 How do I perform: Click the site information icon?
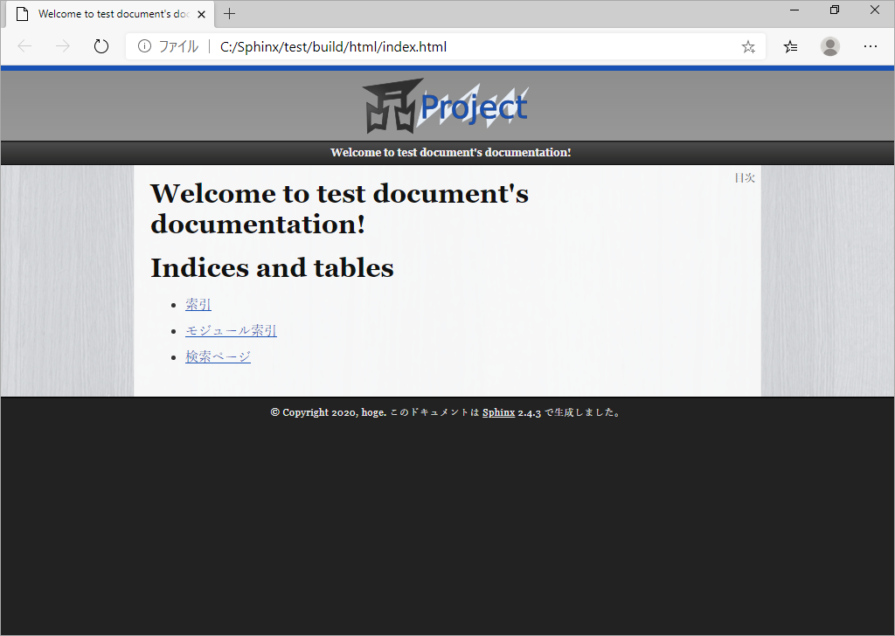pos(144,46)
